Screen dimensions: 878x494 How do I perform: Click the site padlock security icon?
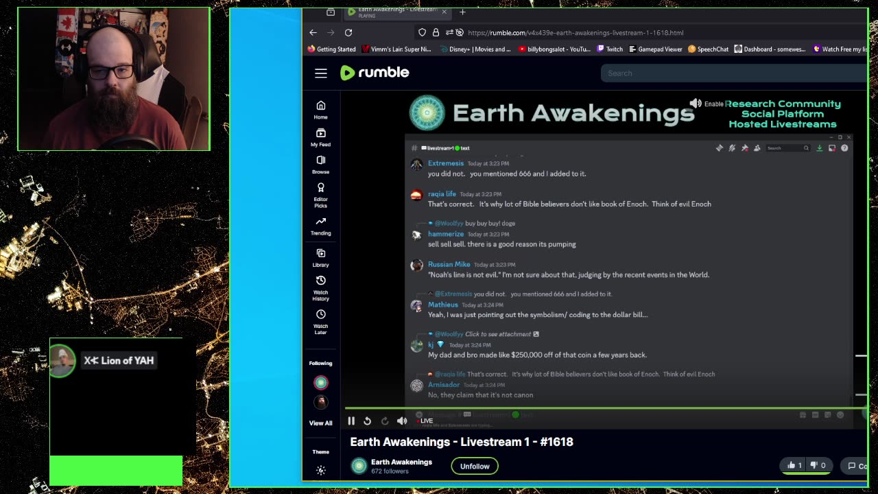pyautogui.click(x=435, y=32)
